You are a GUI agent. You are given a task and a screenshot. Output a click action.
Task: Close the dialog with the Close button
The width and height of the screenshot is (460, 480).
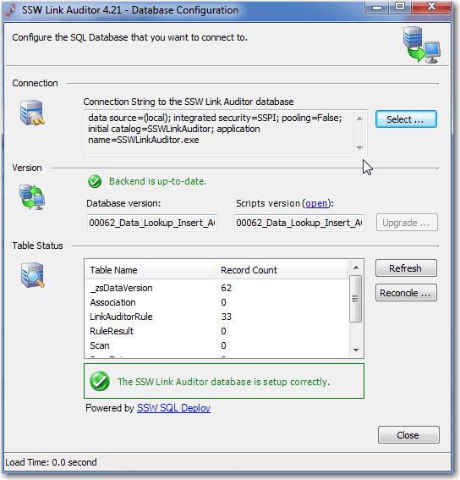[408, 434]
